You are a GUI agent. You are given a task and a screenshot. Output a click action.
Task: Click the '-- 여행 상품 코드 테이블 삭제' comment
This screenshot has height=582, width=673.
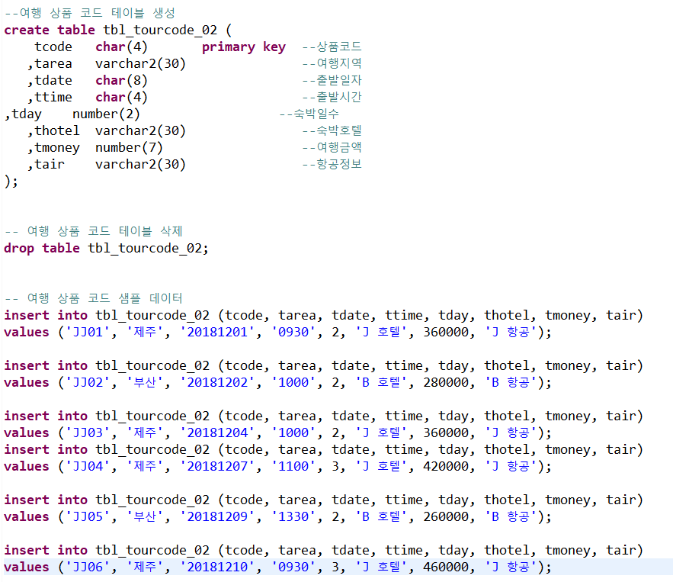coord(94,231)
